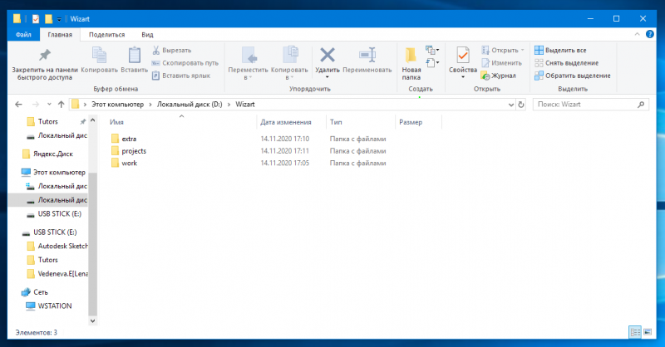Switch to details view in status bar
The height and width of the screenshot is (347, 665).
click(x=635, y=331)
